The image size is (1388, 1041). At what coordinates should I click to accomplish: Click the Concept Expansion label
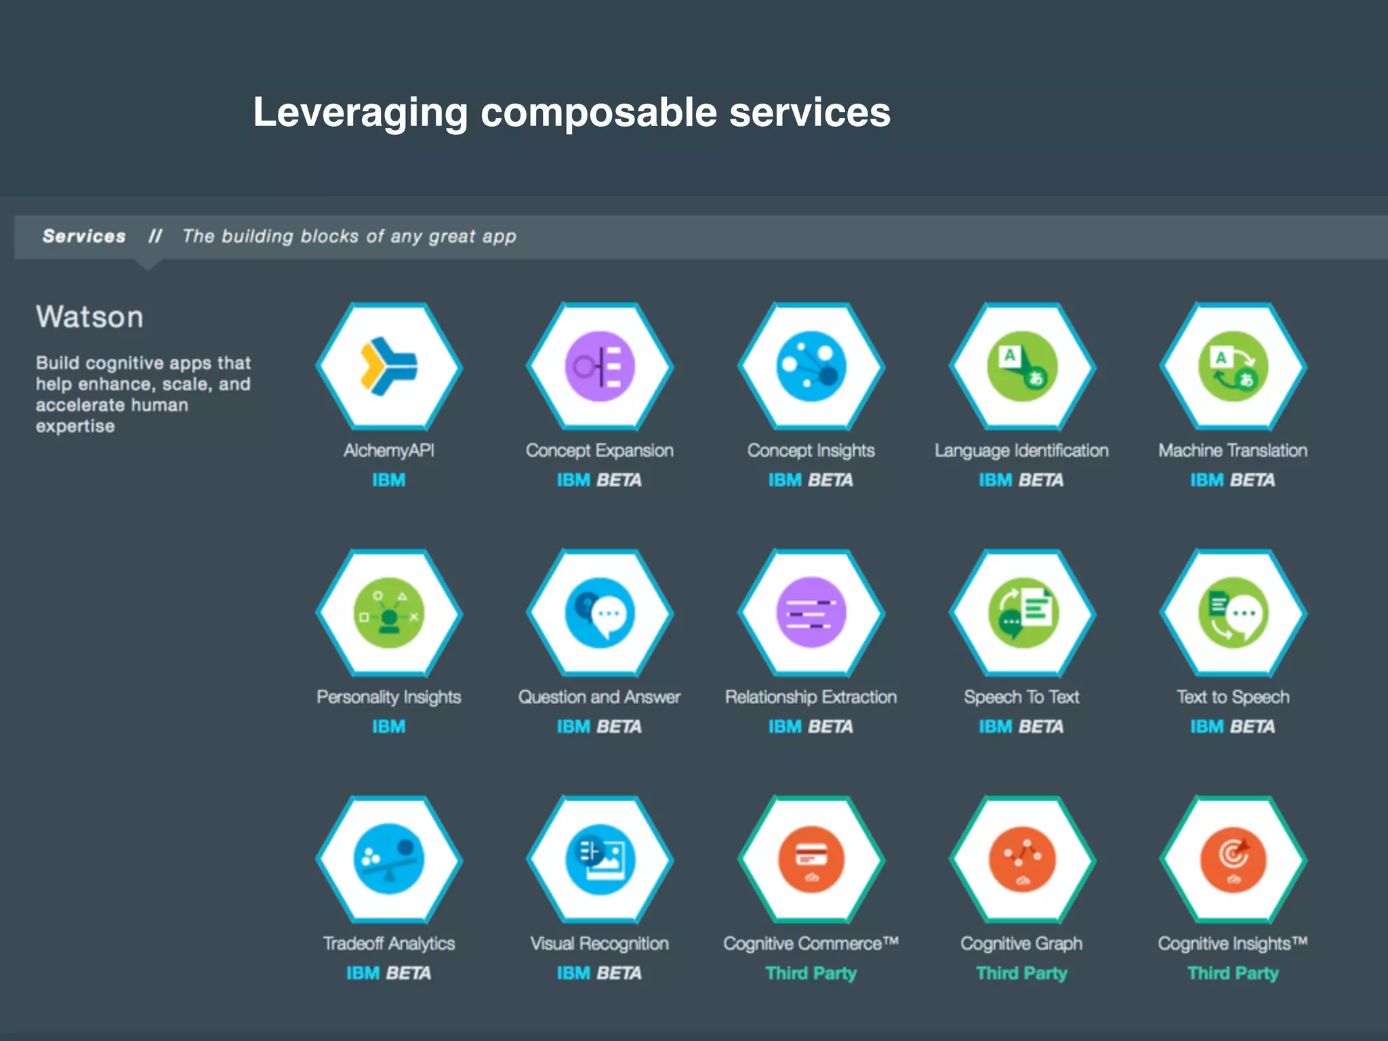600,451
